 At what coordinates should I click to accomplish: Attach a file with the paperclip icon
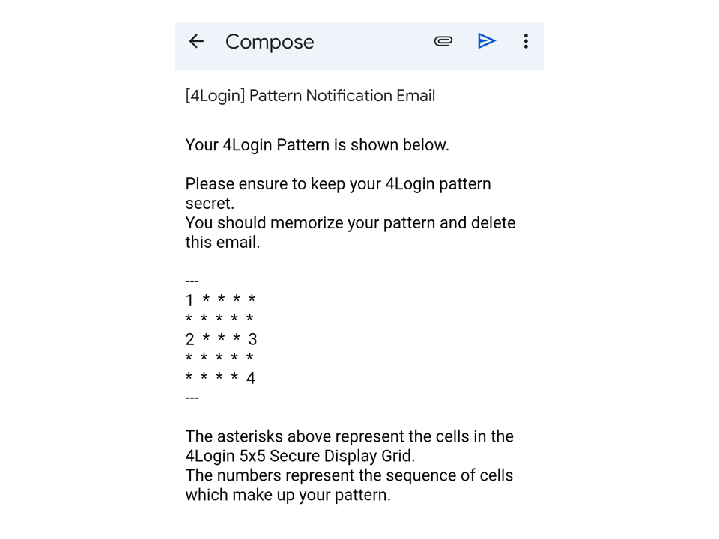(443, 41)
